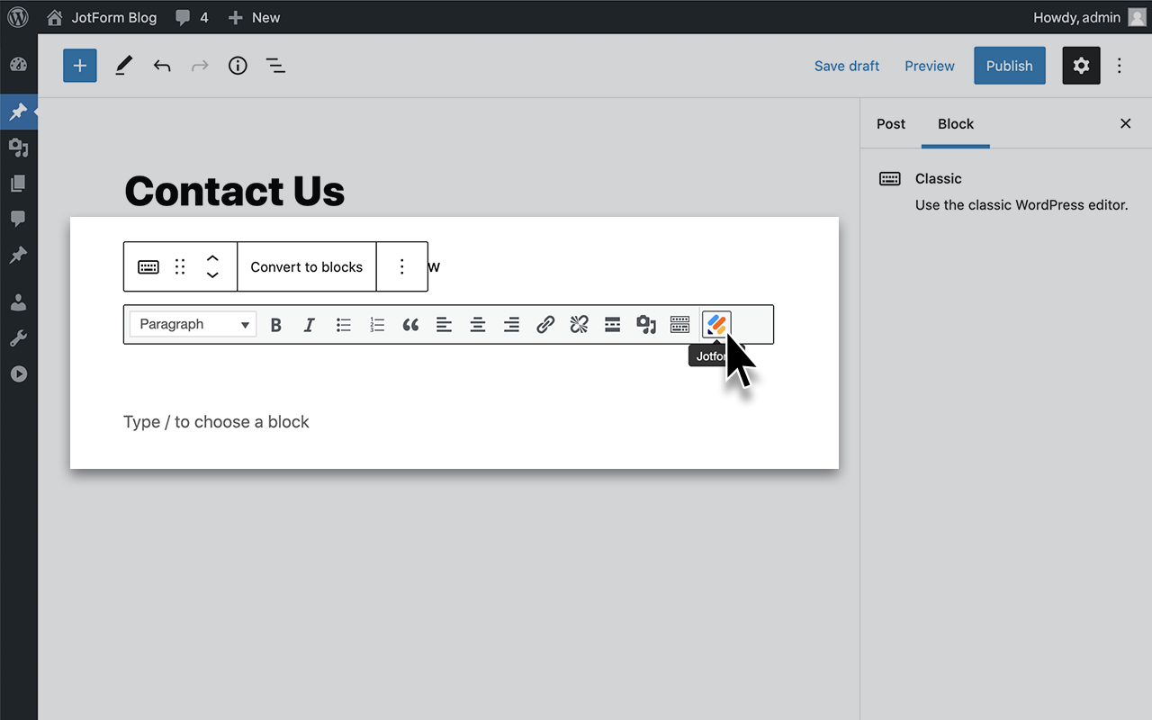This screenshot has width=1152, height=720.
Task: Save draft of the post
Action: point(847,66)
